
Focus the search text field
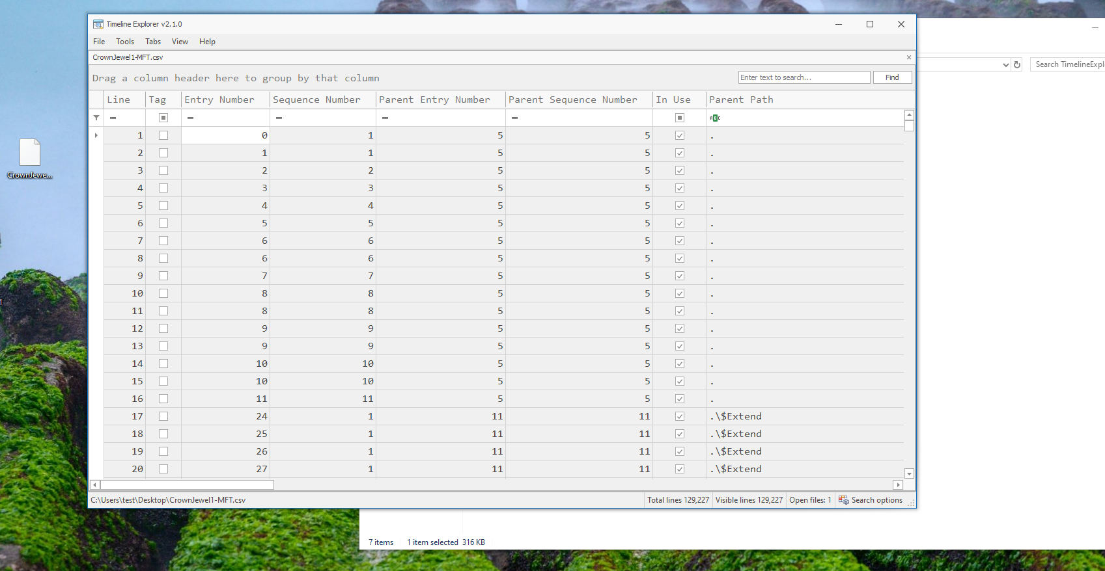click(804, 77)
